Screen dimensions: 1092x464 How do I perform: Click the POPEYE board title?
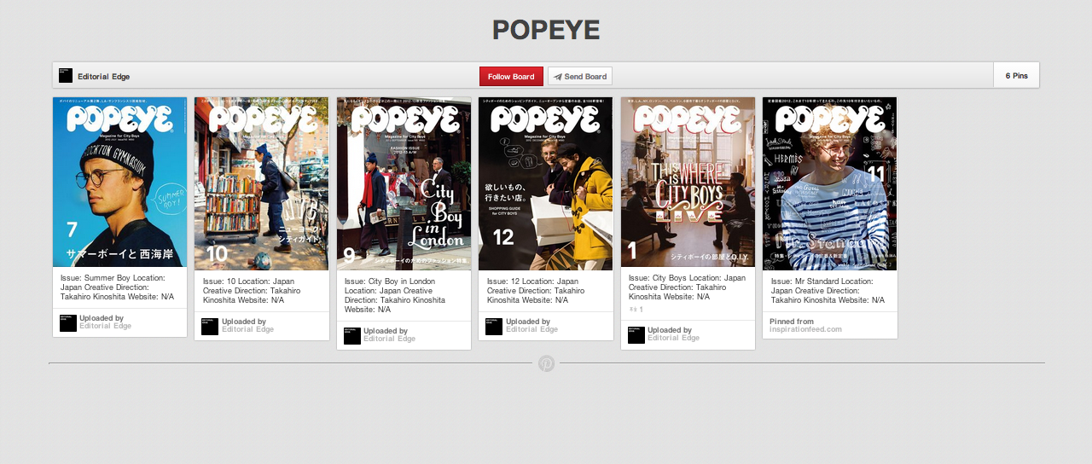pyautogui.click(x=546, y=30)
